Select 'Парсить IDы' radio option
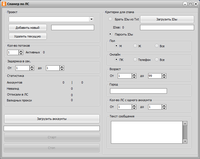Image resolution: width=200 pixels, height=159 pixels. (110, 34)
